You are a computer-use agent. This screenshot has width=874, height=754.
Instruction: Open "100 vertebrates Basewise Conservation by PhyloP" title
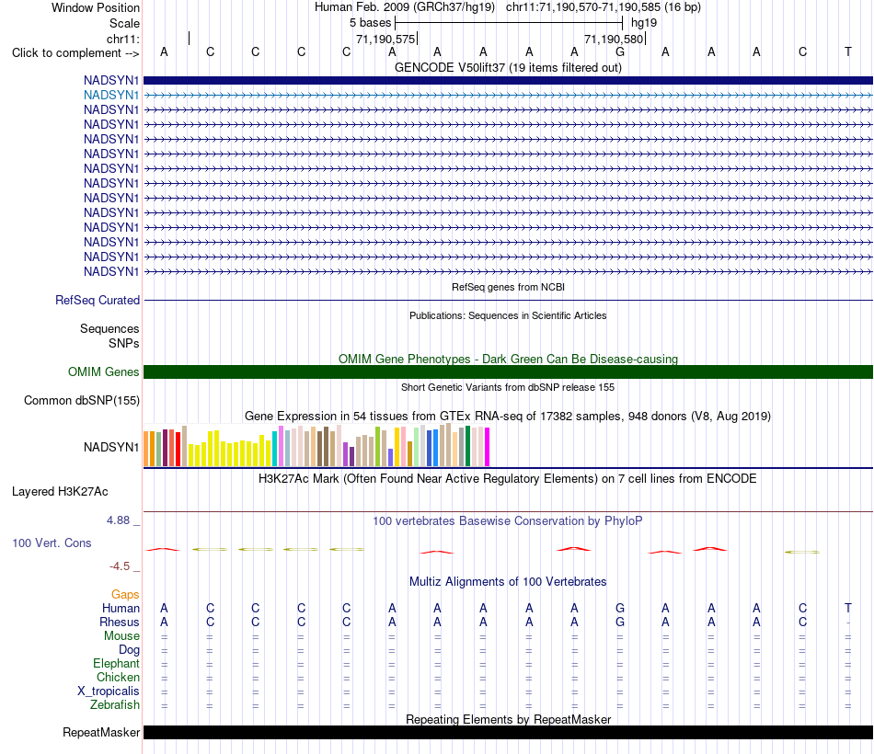[x=508, y=521]
